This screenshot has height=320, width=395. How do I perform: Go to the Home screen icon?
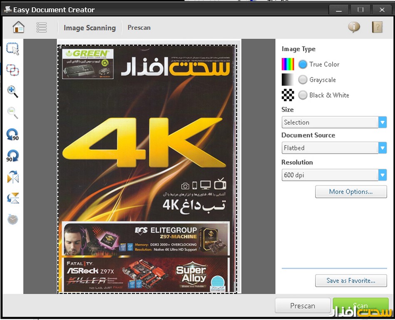[18, 27]
